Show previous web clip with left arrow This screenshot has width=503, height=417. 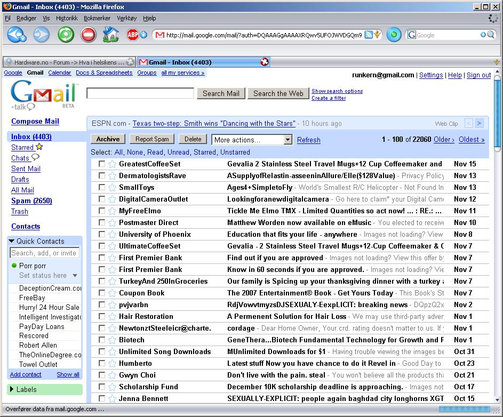tap(469, 123)
